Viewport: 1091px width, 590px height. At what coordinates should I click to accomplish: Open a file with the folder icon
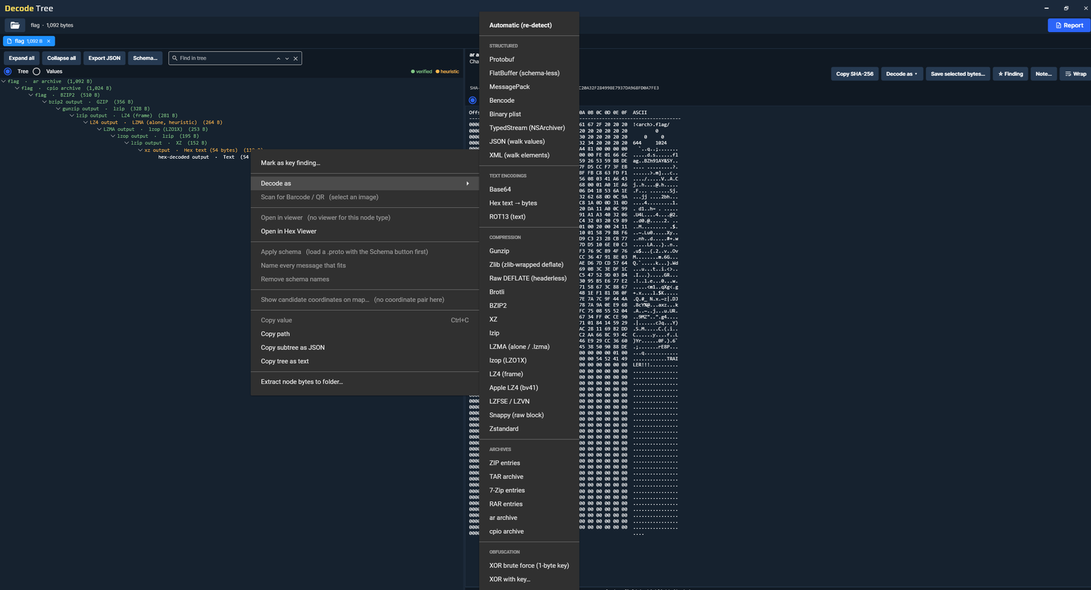coord(15,25)
